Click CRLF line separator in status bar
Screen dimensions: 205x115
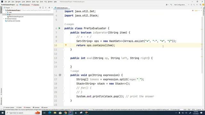coord(189,110)
